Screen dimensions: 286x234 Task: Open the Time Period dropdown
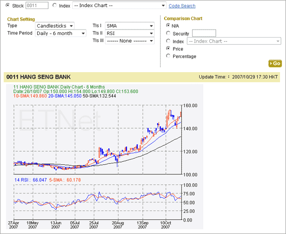coord(61,34)
